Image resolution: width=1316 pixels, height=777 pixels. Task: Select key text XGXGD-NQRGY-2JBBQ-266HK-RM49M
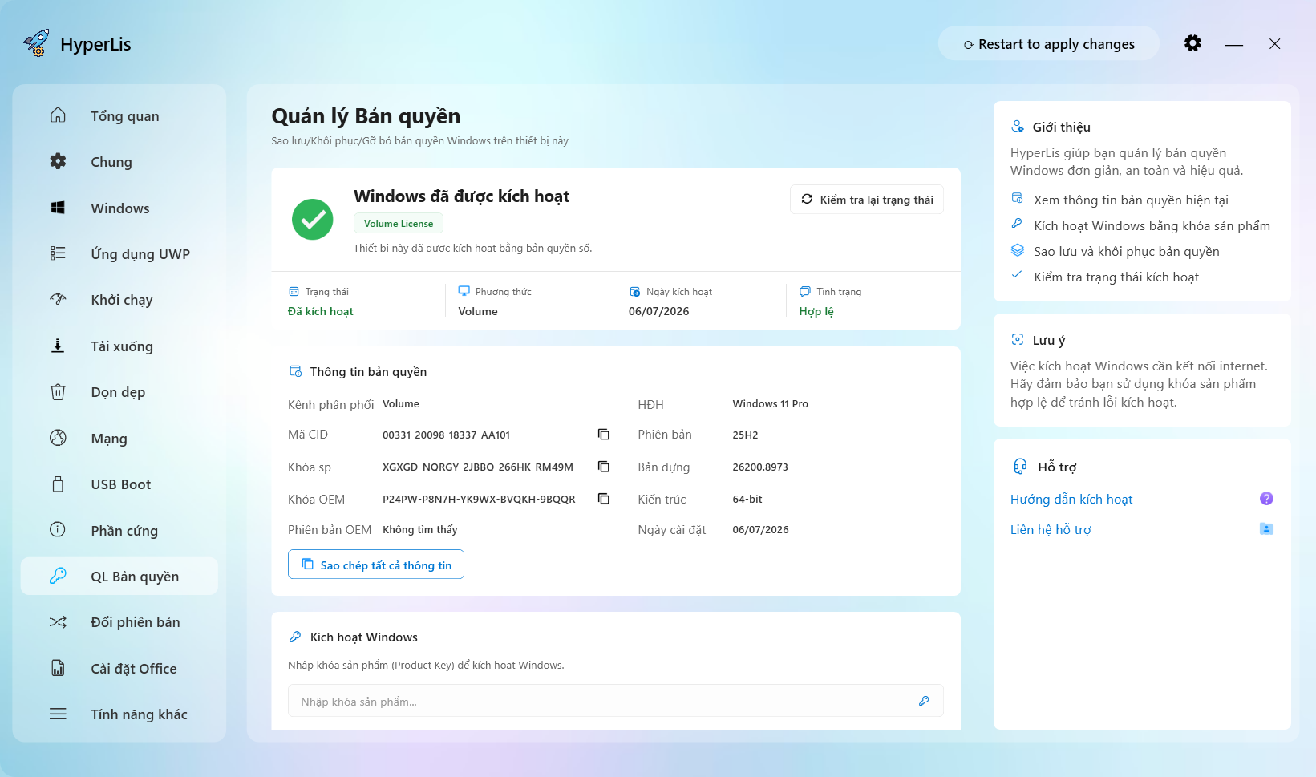point(478,467)
